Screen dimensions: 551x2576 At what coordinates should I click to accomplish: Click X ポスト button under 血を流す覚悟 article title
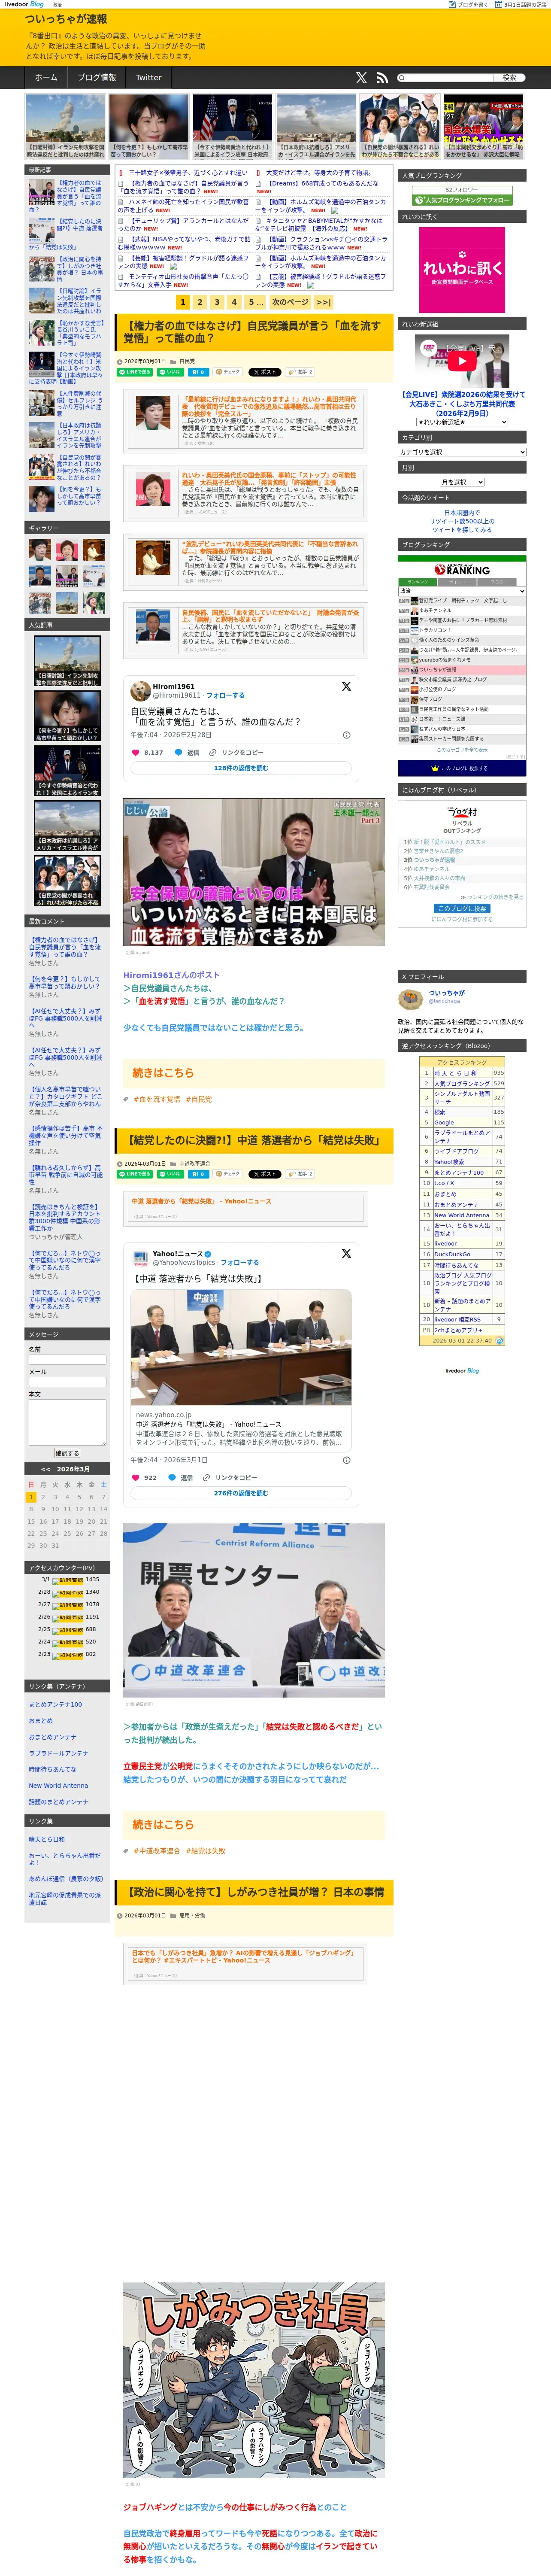265,372
